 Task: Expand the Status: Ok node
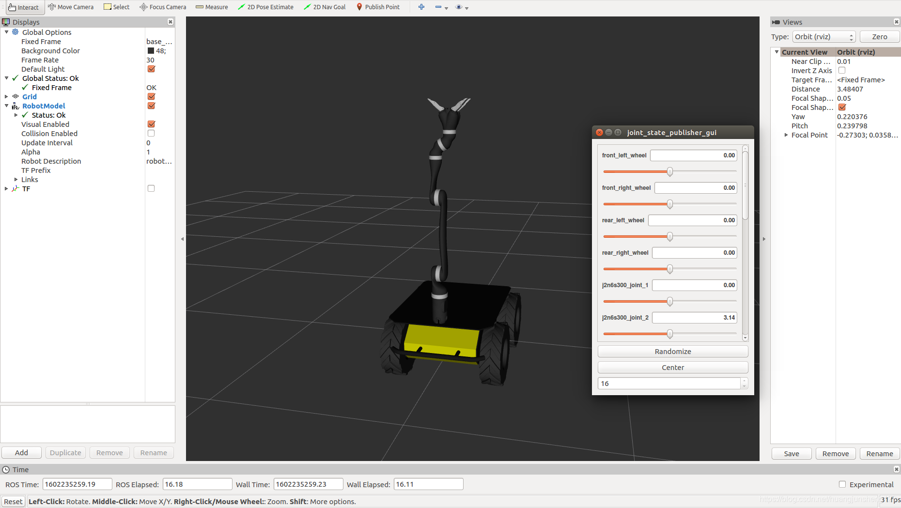coord(16,115)
